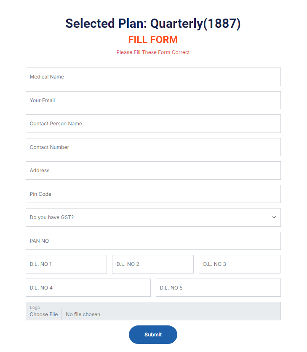Click the D.L. NO 5 field
The height and width of the screenshot is (352, 307).
pos(218,288)
